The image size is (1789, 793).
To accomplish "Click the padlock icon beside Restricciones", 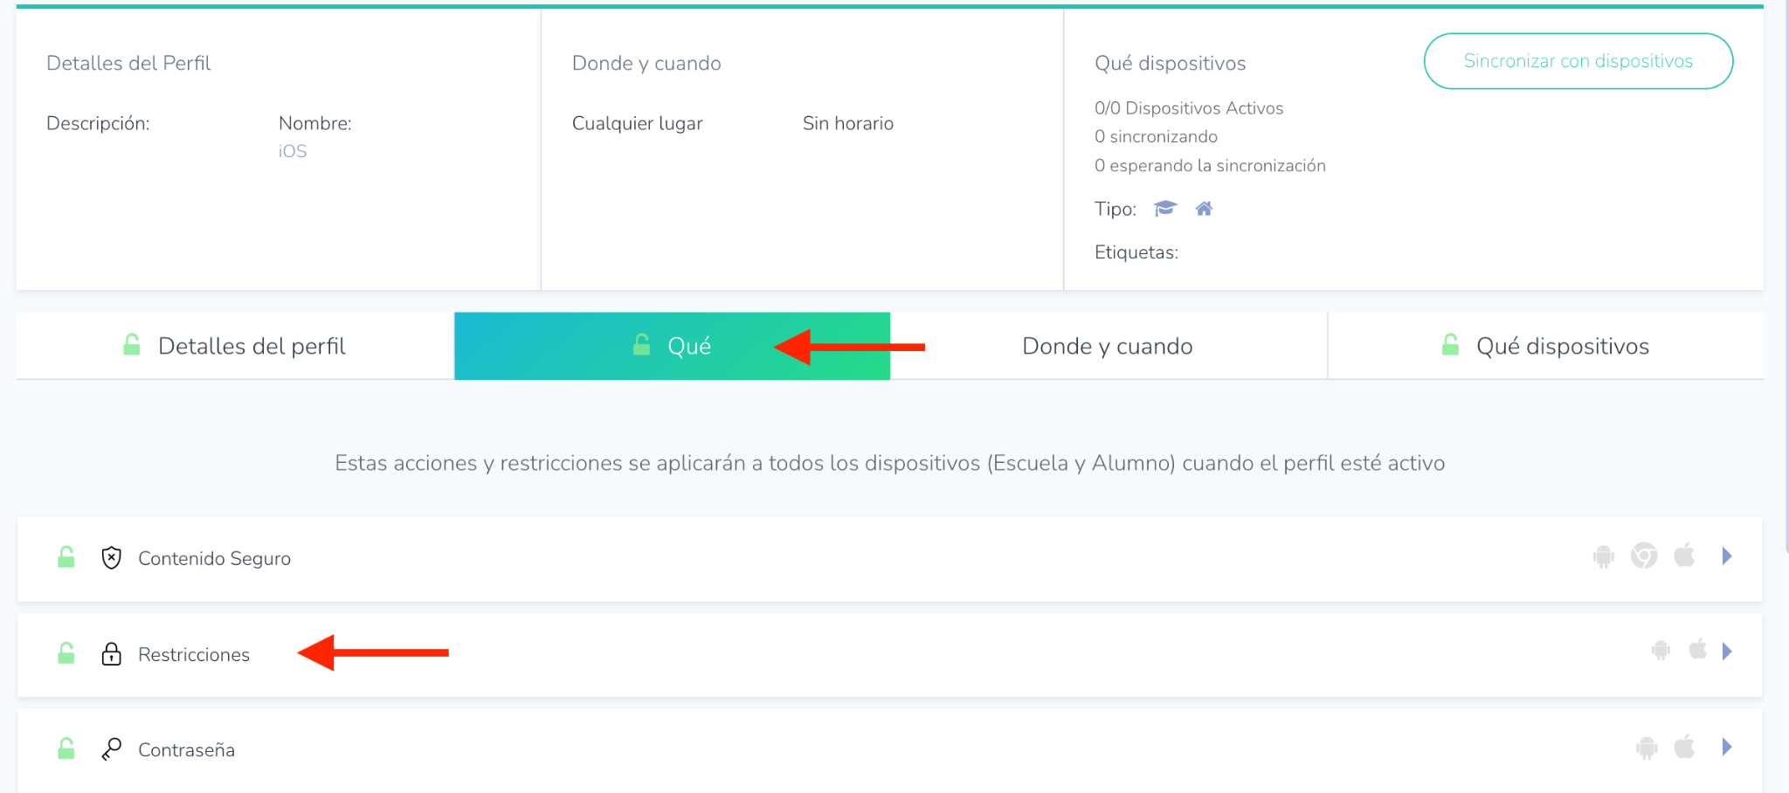I will pyautogui.click(x=111, y=654).
